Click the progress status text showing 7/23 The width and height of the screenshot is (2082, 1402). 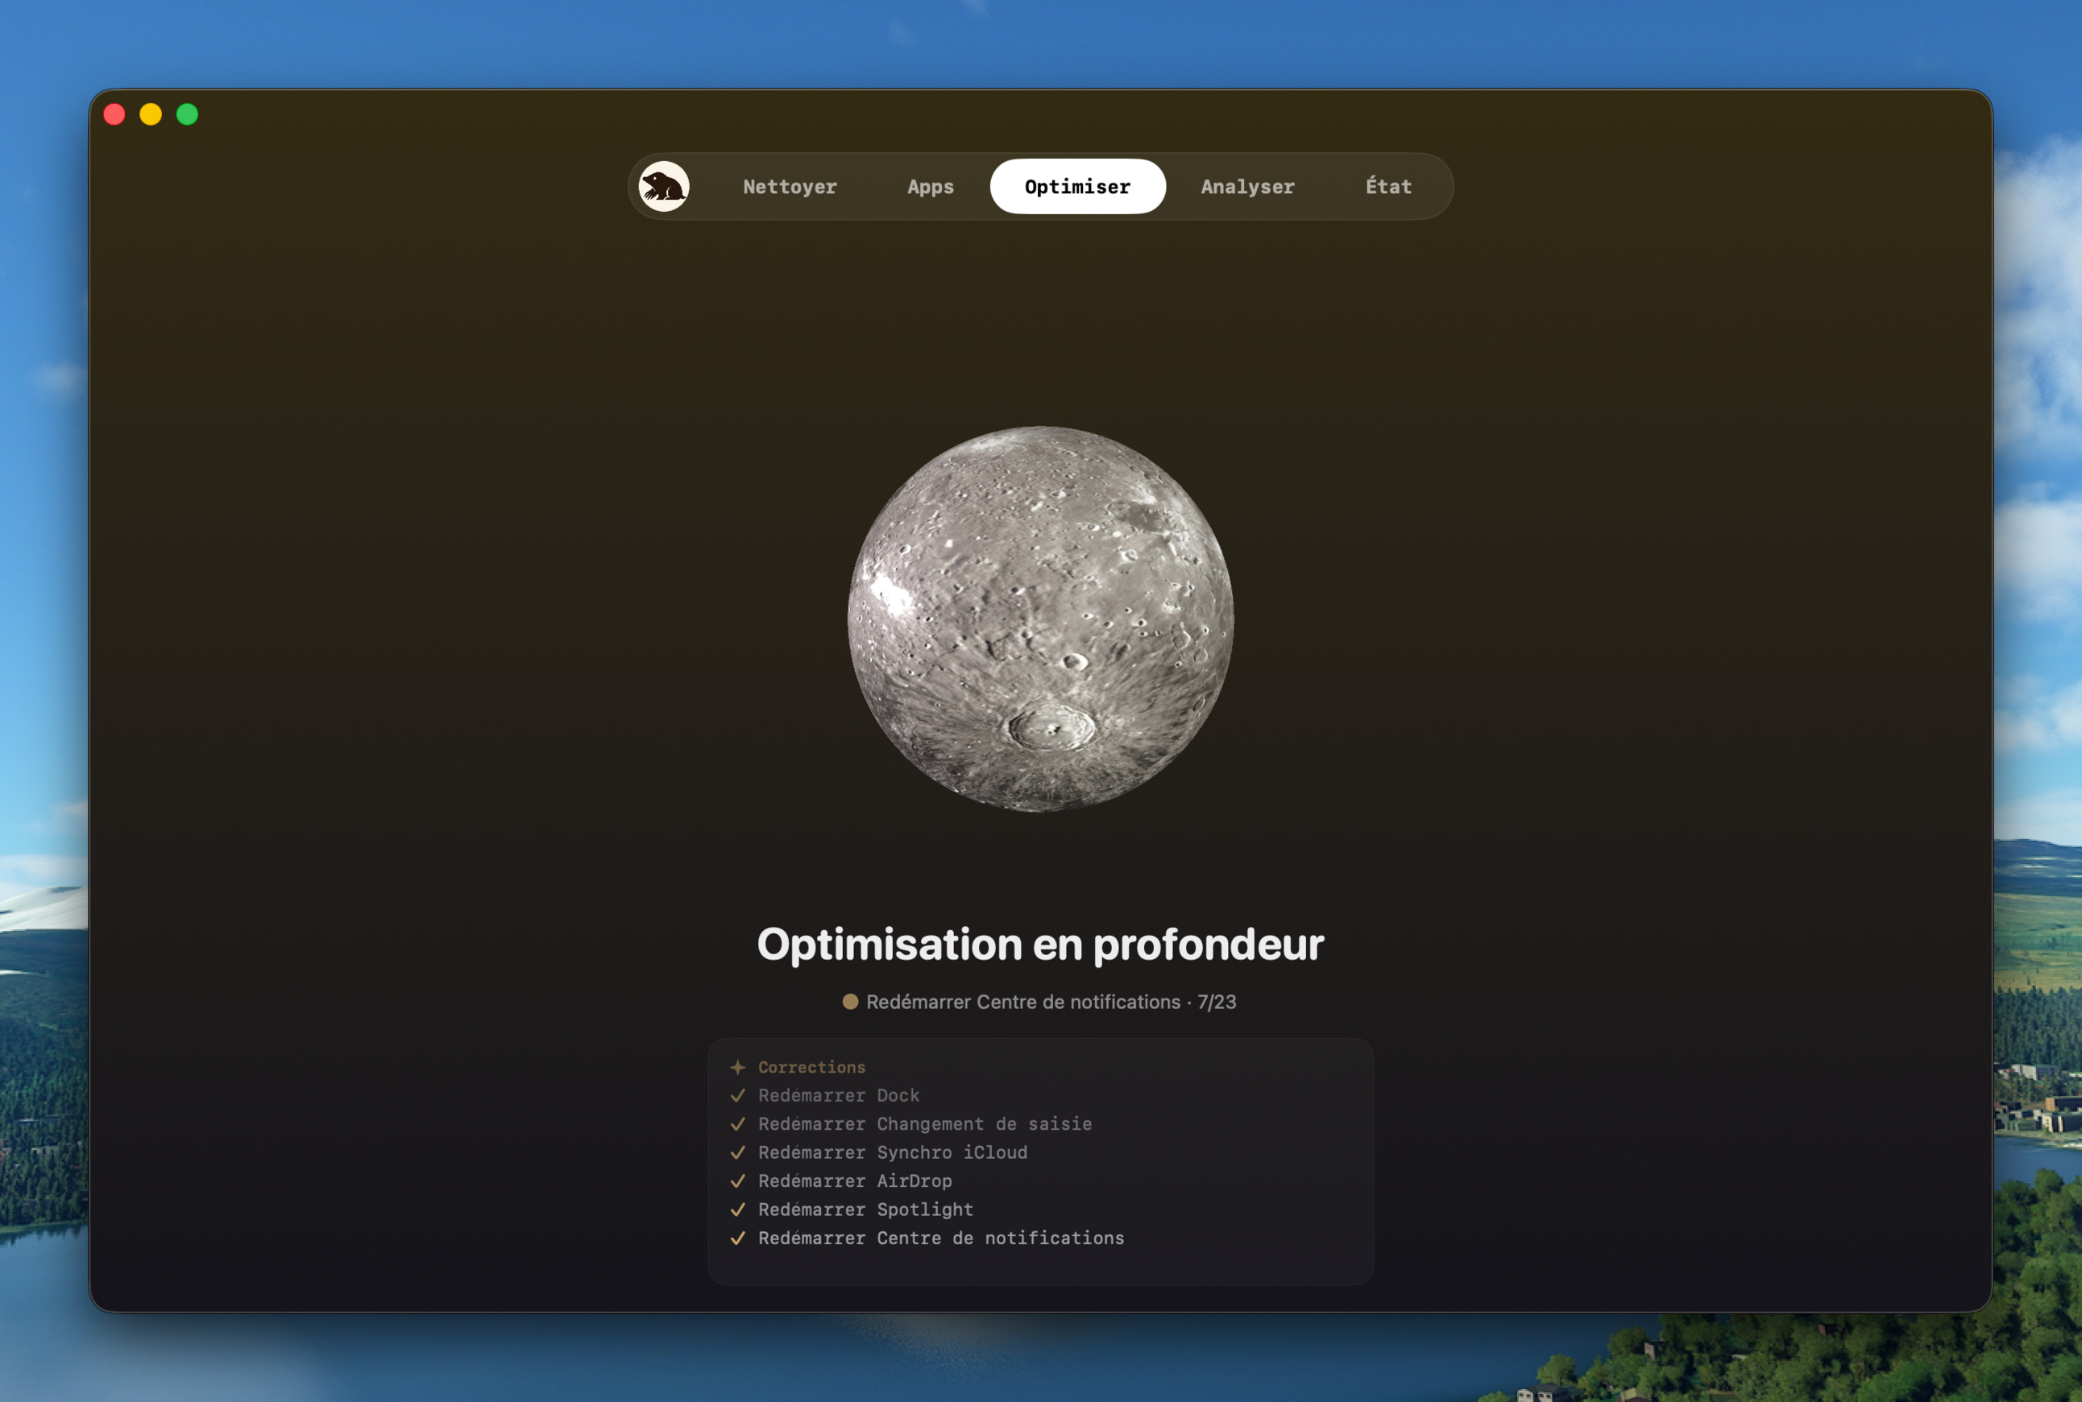tap(1051, 1002)
